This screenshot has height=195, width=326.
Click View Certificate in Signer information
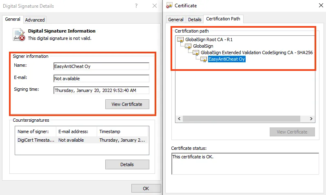click(127, 104)
